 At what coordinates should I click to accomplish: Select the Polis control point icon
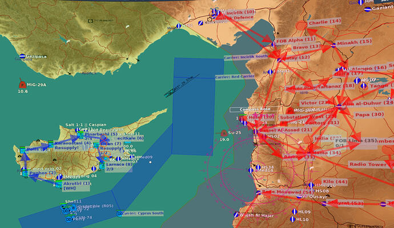(x=23, y=150)
